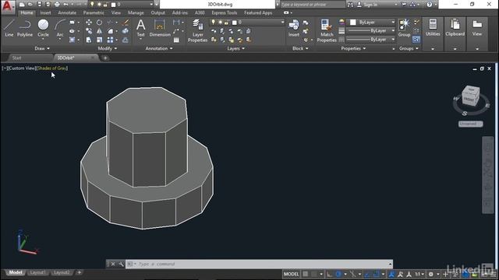The width and height of the screenshot is (499, 280).
Task: Click the Shades of Gray visual style control
Action: (52, 68)
